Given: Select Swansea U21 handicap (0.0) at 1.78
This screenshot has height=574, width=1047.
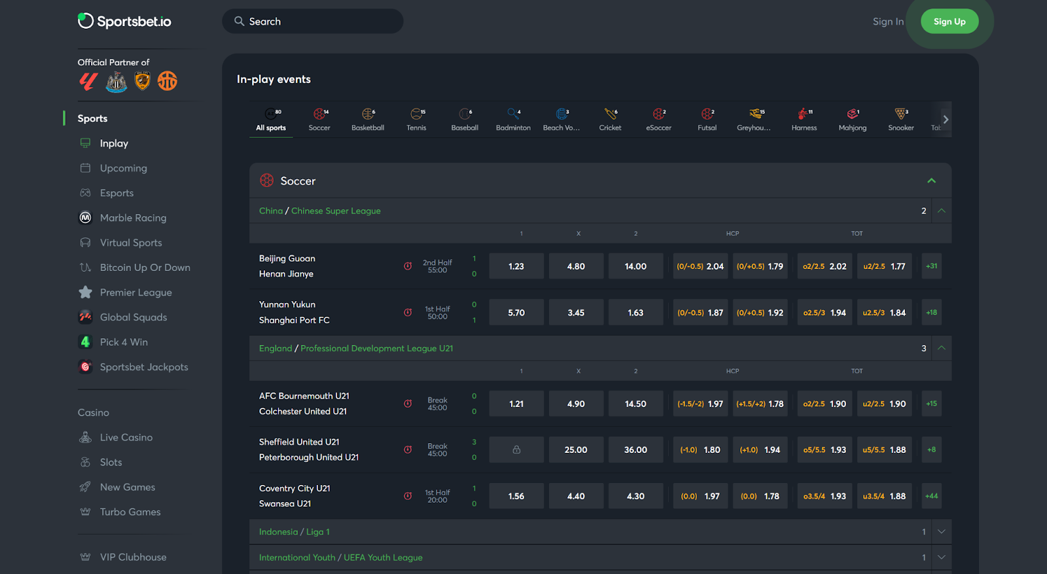Looking at the screenshot, I should pos(760,496).
